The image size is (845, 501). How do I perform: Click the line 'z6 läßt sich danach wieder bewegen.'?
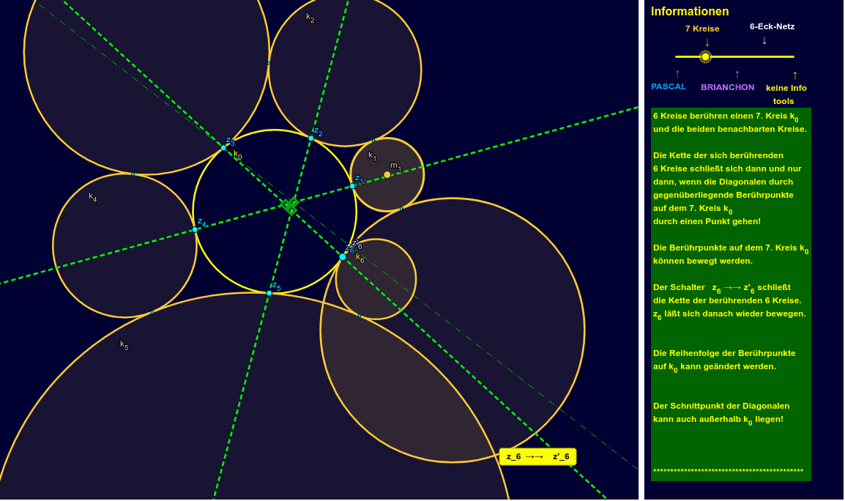[730, 314]
